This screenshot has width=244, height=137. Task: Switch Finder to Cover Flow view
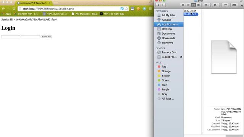pos(199,5)
